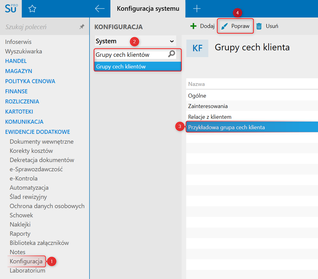Image resolution: width=318 pixels, height=279 pixels.
Task: Click the Popraw brush icon
Action: [224, 26]
